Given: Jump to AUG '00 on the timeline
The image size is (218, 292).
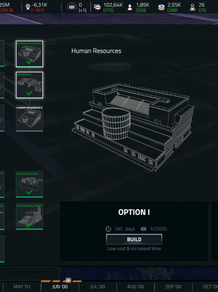Looking at the screenshot, I should [136, 287].
